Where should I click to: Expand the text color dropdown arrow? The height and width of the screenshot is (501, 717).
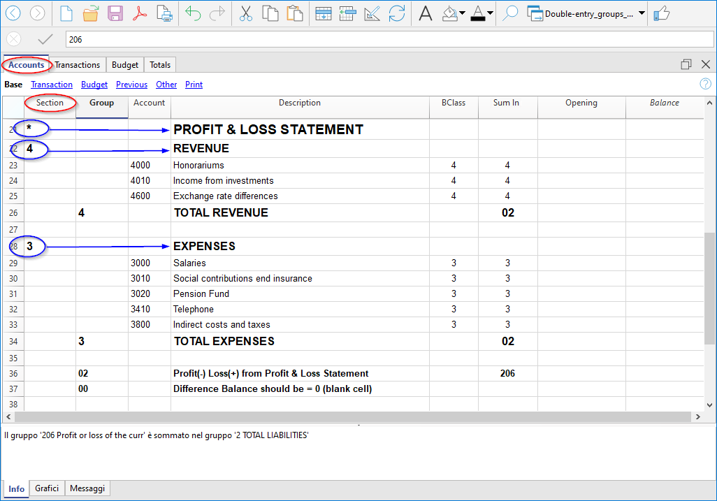(x=491, y=13)
